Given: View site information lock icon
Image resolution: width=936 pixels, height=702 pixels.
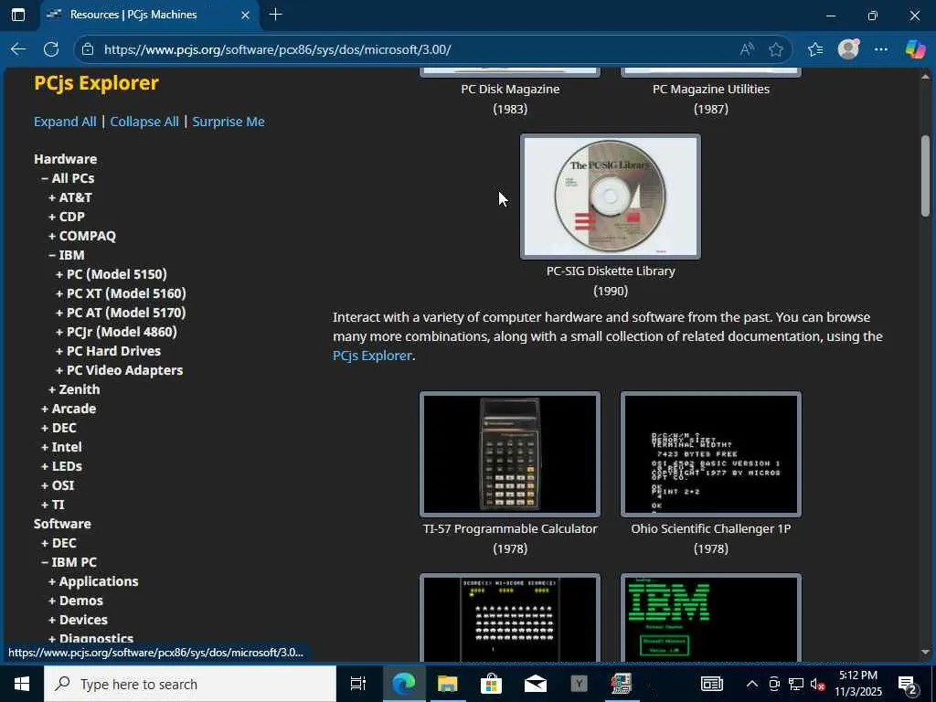Looking at the screenshot, I should point(88,49).
